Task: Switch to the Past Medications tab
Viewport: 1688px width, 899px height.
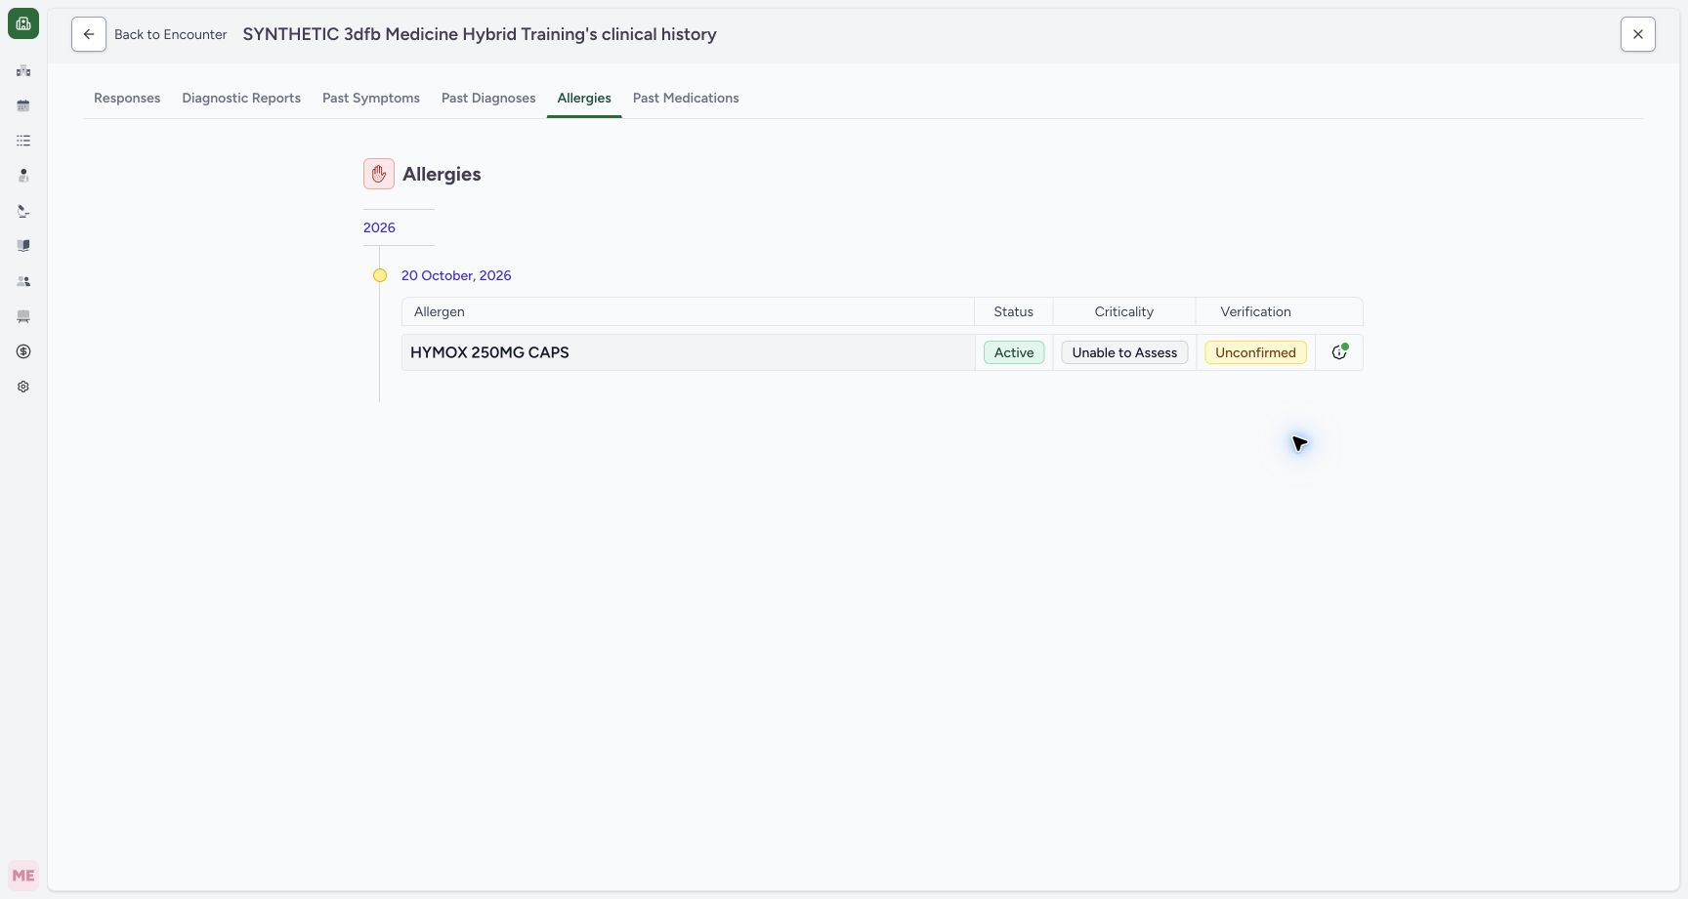Action: pyautogui.click(x=686, y=98)
